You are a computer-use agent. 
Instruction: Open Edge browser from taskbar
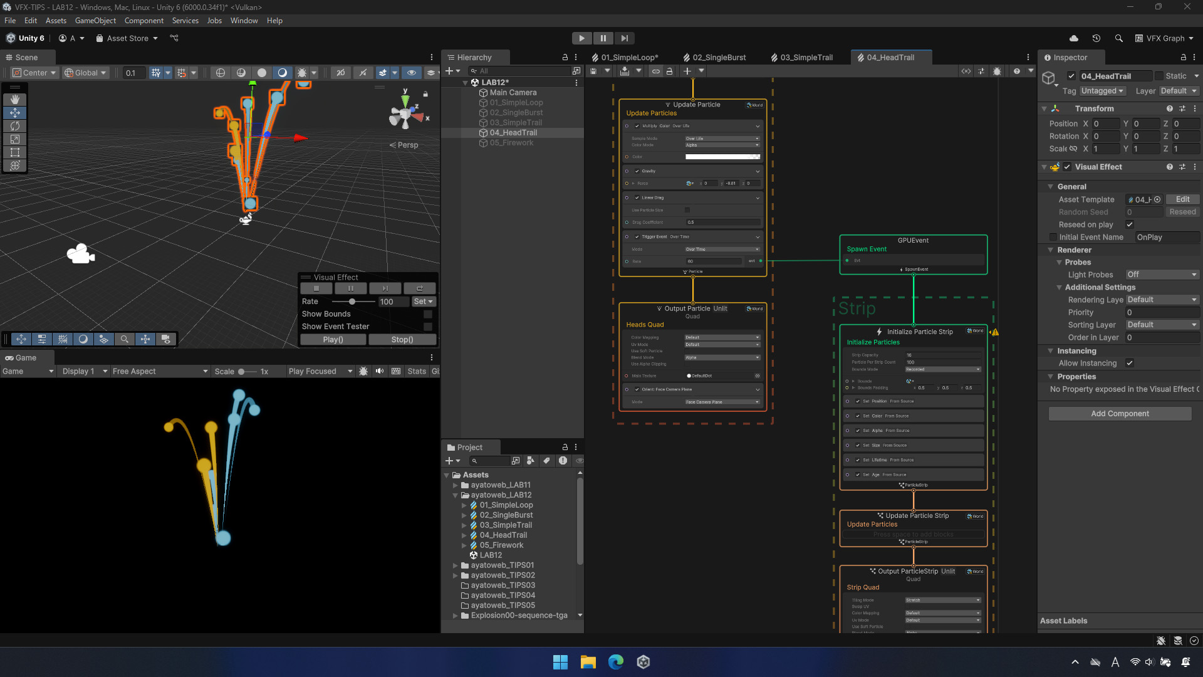[x=616, y=662]
